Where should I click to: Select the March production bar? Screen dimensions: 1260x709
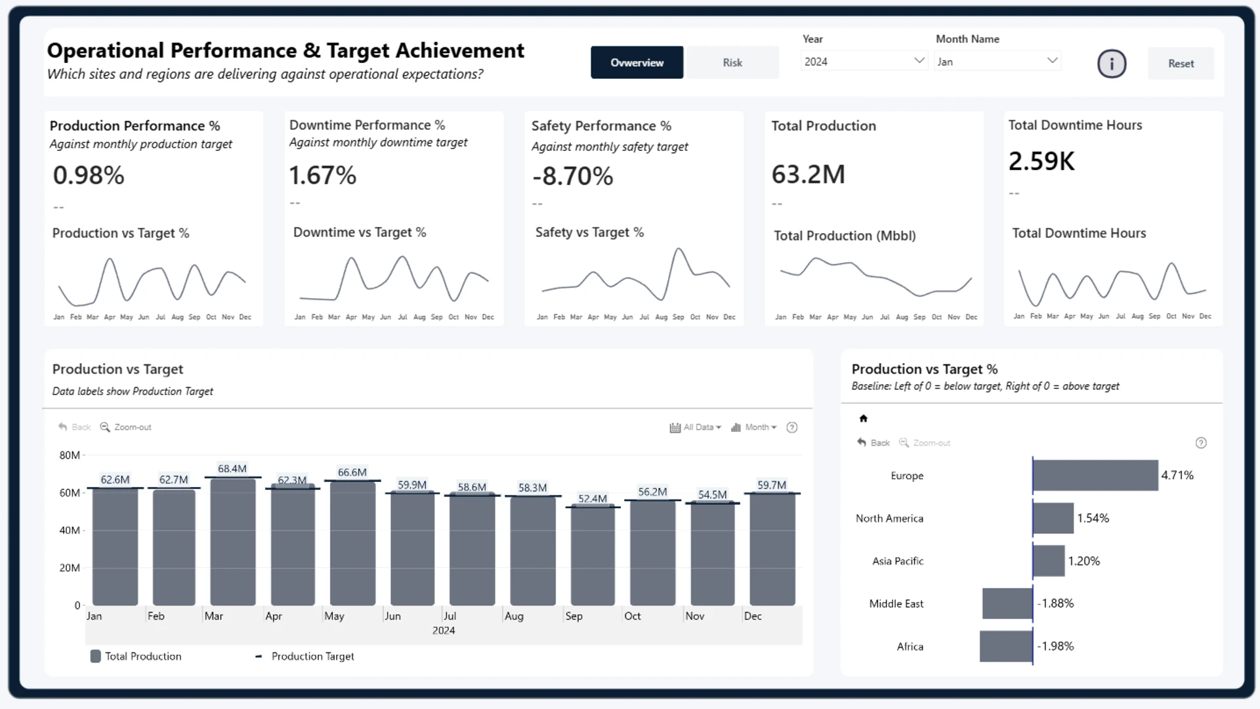click(233, 542)
